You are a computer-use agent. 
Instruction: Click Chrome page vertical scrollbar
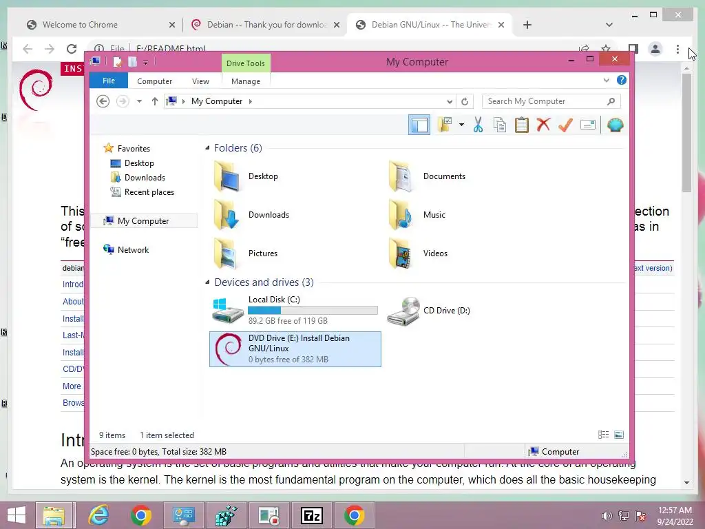click(686, 133)
